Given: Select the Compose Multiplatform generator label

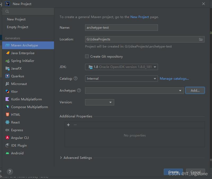Looking at the screenshot, I should pyautogui.click(x=29, y=107).
